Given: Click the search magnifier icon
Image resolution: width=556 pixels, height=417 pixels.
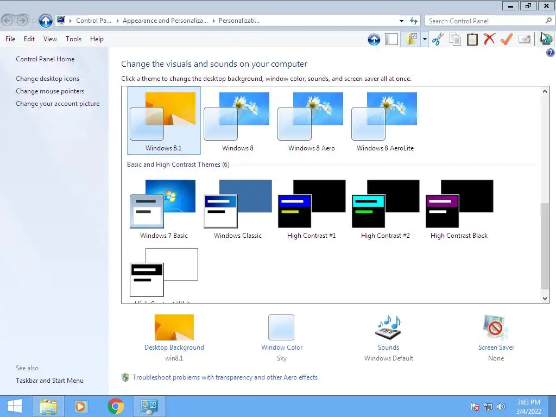Looking at the screenshot, I should pyautogui.click(x=548, y=21).
